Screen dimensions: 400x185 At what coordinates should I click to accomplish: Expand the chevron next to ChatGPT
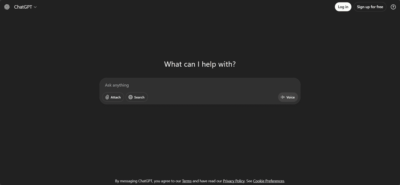tap(35, 7)
